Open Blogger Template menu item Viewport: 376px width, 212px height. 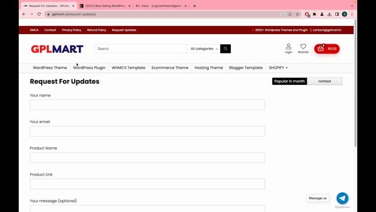[x=246, y=68]
